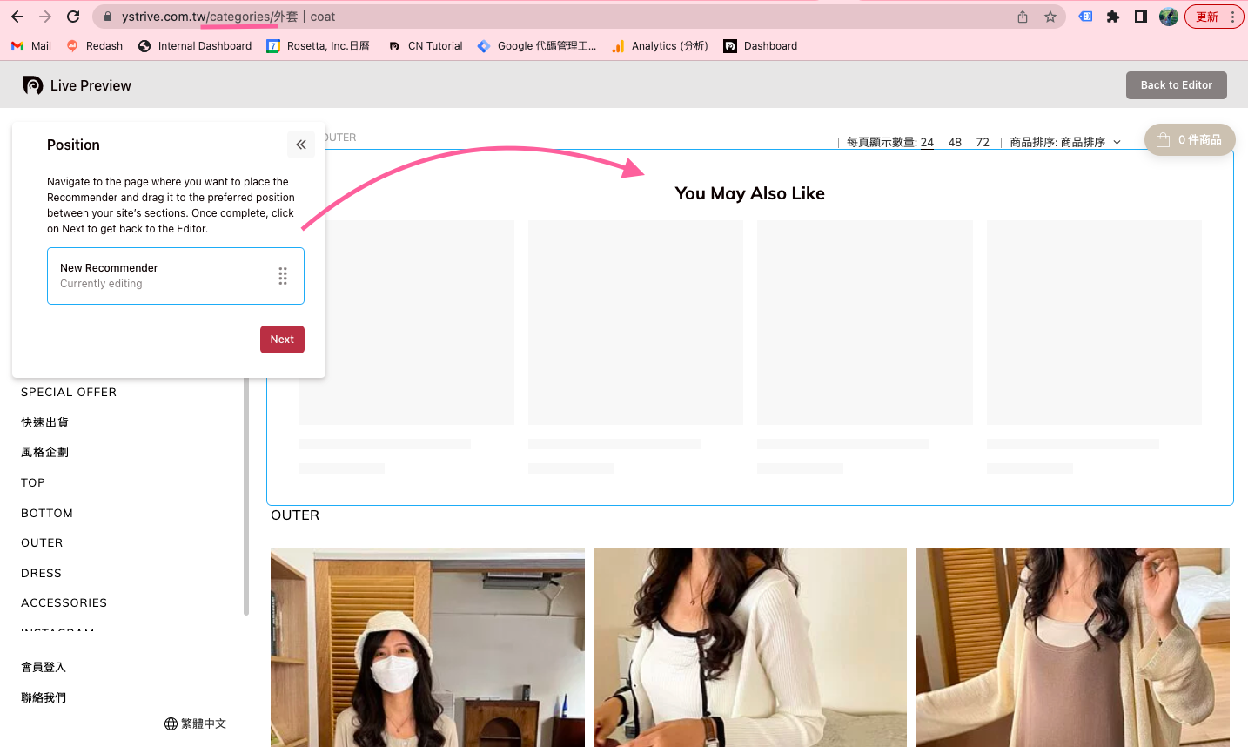Click the You May Also Like heading
The image size is (1248, 747).
click(749, 193)
